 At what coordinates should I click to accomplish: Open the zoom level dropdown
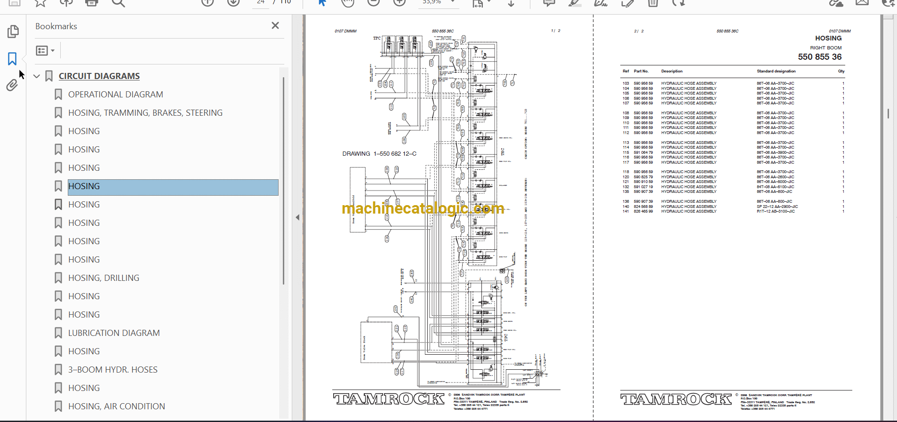[453, 2]
